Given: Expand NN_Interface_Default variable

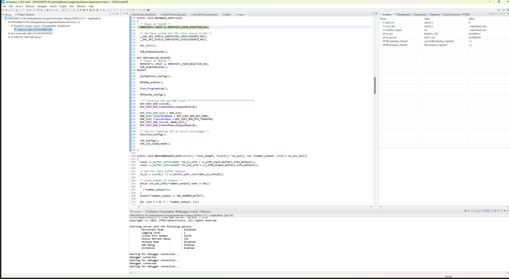Looking at the screenshot, I should click(381, 41).
